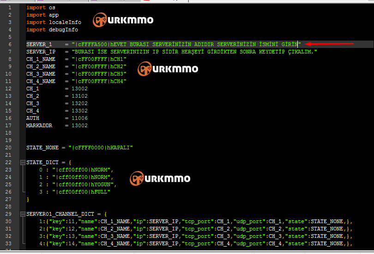Click the import debugInfo line

[52, 30]
